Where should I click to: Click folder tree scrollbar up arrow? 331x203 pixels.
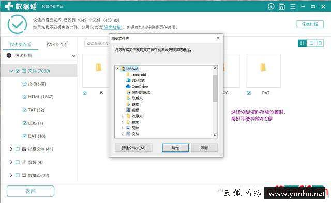tap(215, 68)
